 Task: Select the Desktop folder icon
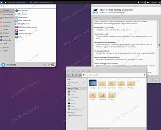point(93,84)
